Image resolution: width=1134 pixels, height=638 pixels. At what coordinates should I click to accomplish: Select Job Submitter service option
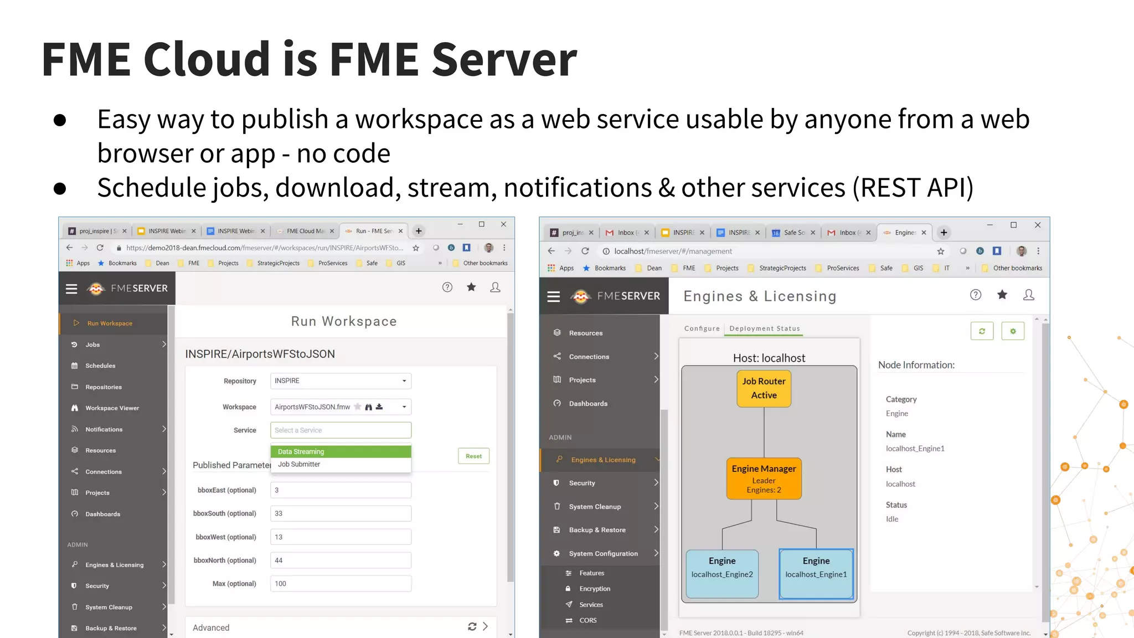coord(341,465)
